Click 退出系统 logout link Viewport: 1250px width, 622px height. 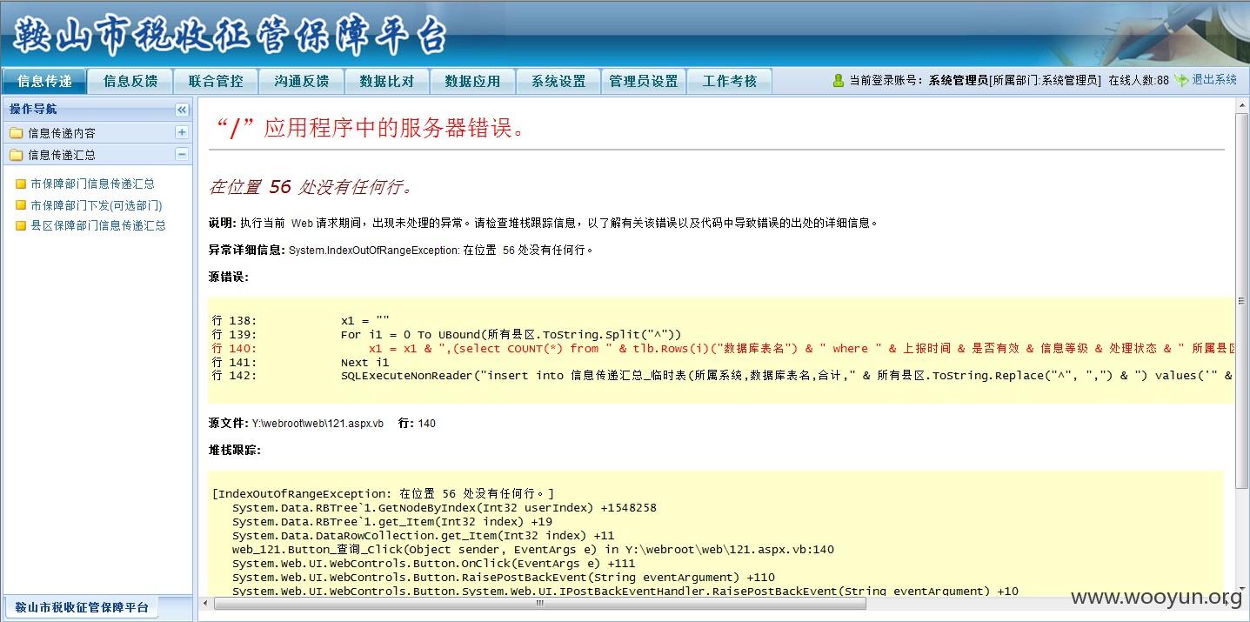coord(1214,79)
